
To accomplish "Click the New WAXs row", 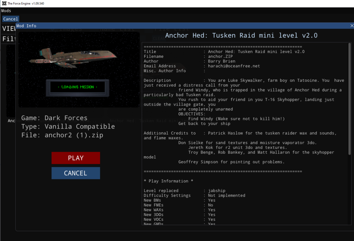I will click(x=179, y=210).
